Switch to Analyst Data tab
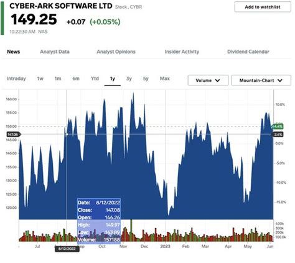 [x=55, y=52]
